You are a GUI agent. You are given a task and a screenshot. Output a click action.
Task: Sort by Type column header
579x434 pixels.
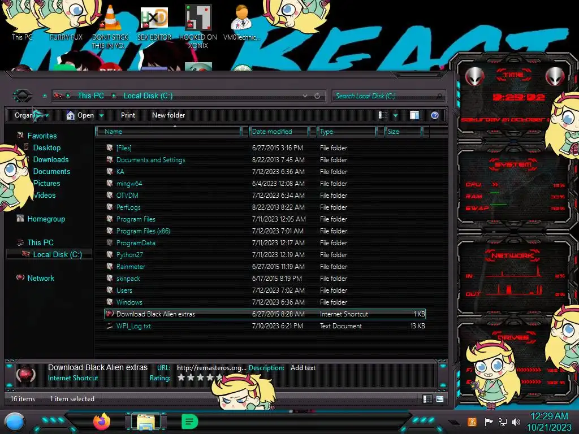tap(347, 131)
